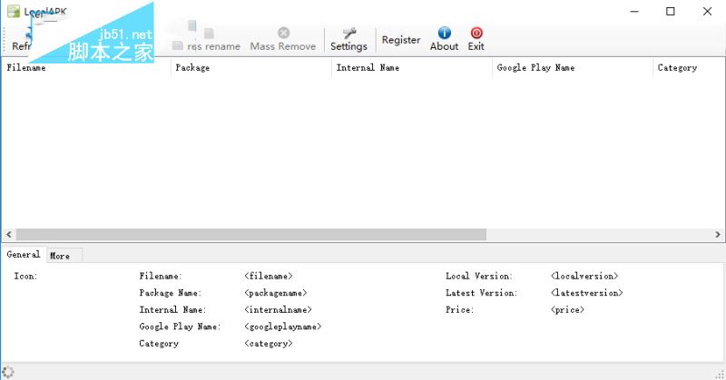Click the <internalname> placeholder value
The width and height of the screenshot is (726, 380).
coord(278,309)
